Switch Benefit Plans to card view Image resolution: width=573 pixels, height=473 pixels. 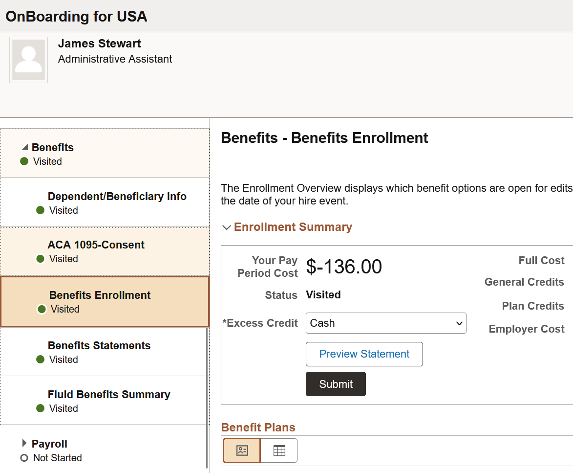click(242, 450)
